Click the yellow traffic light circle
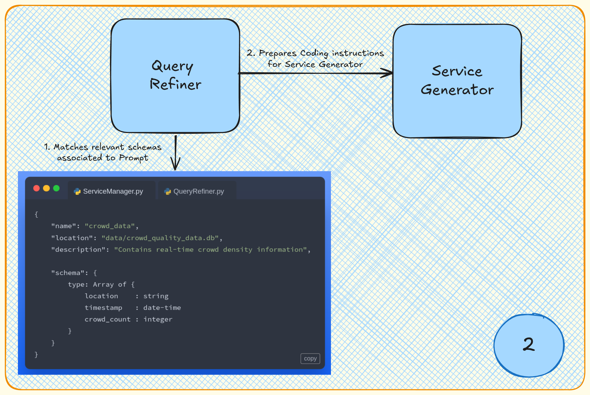 coord(46,188)
